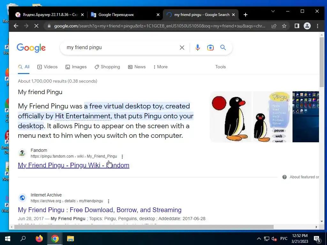Open My Friend Pingu - Pingu Wiki link
This screenshot has height=245, width=327.
74,165
